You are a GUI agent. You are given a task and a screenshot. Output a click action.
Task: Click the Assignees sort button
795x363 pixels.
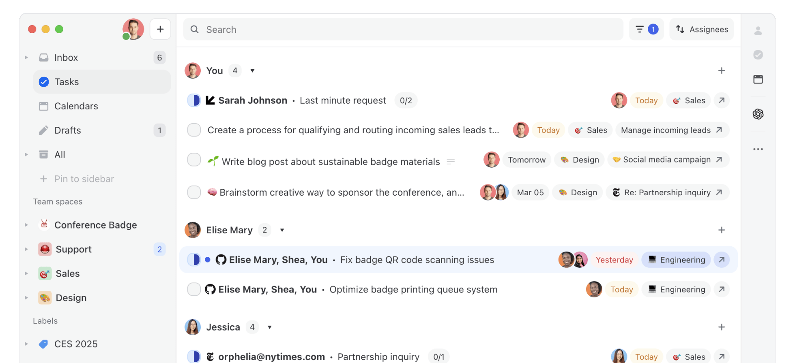[701, 29]
